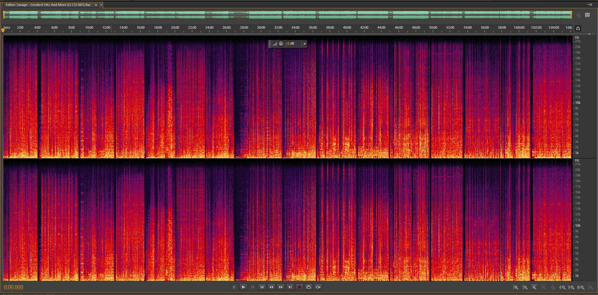Move playhead to next marker
Image resolution: width=598 pixels, height=295 pixels.
[x=290, y=287]
